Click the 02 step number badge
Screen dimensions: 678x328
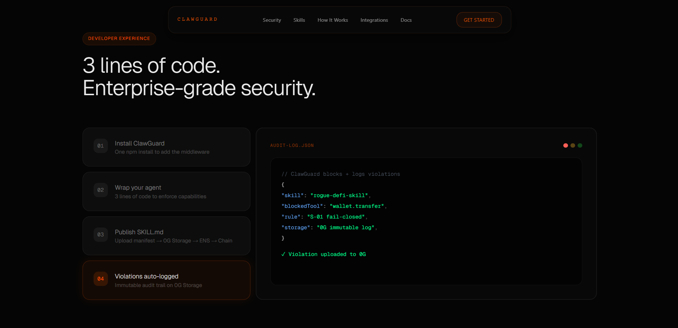click(101, 190)
